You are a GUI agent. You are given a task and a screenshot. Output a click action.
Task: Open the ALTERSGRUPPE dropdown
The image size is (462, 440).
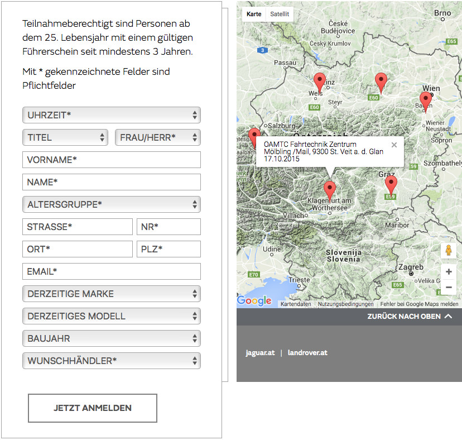[x=112, y=204]
